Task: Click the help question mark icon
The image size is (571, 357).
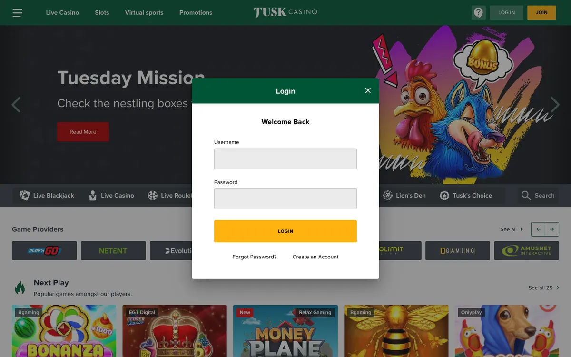Action: click(x=478, y=13)
